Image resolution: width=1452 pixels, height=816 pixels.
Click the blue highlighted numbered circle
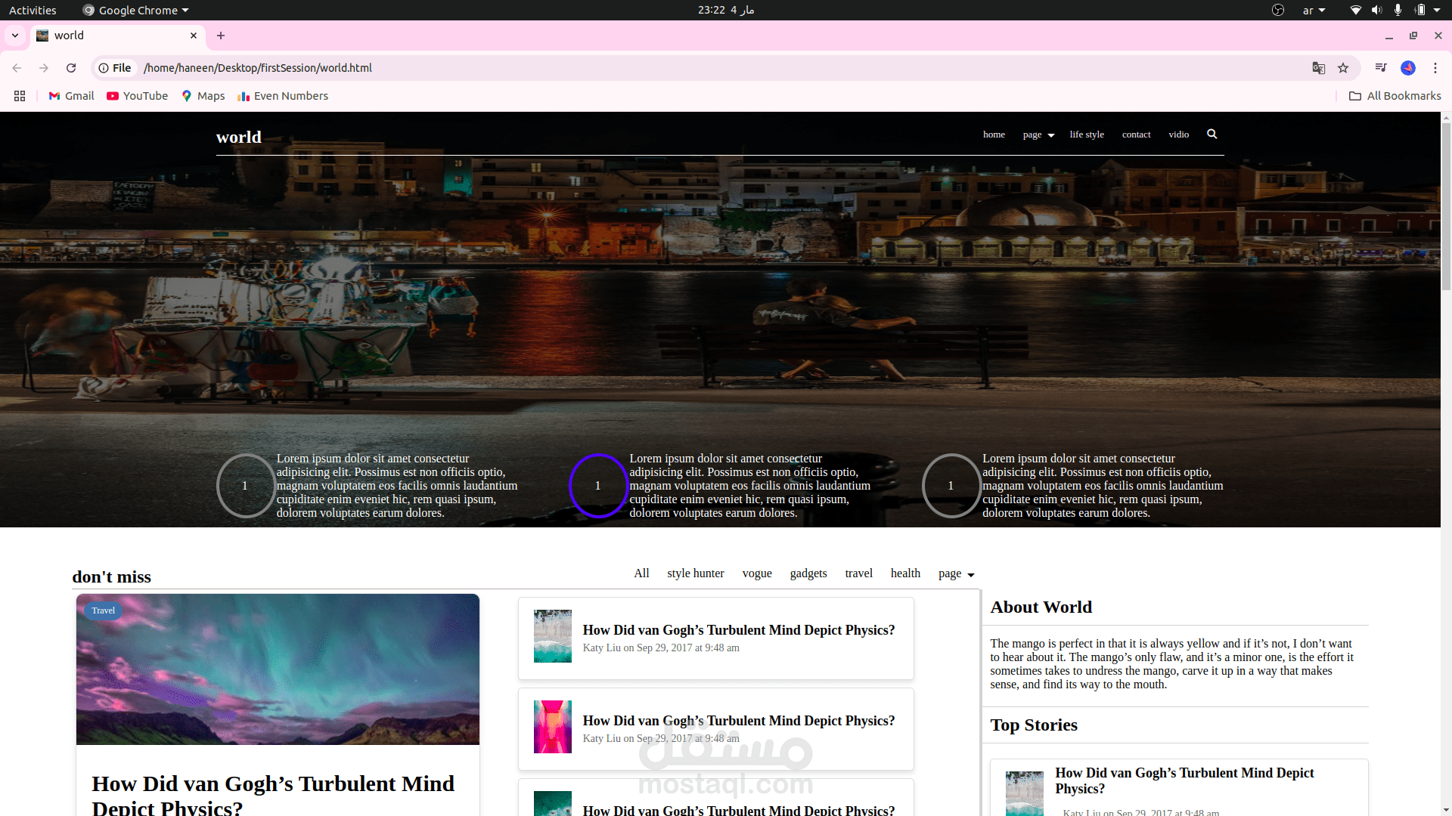598,486
